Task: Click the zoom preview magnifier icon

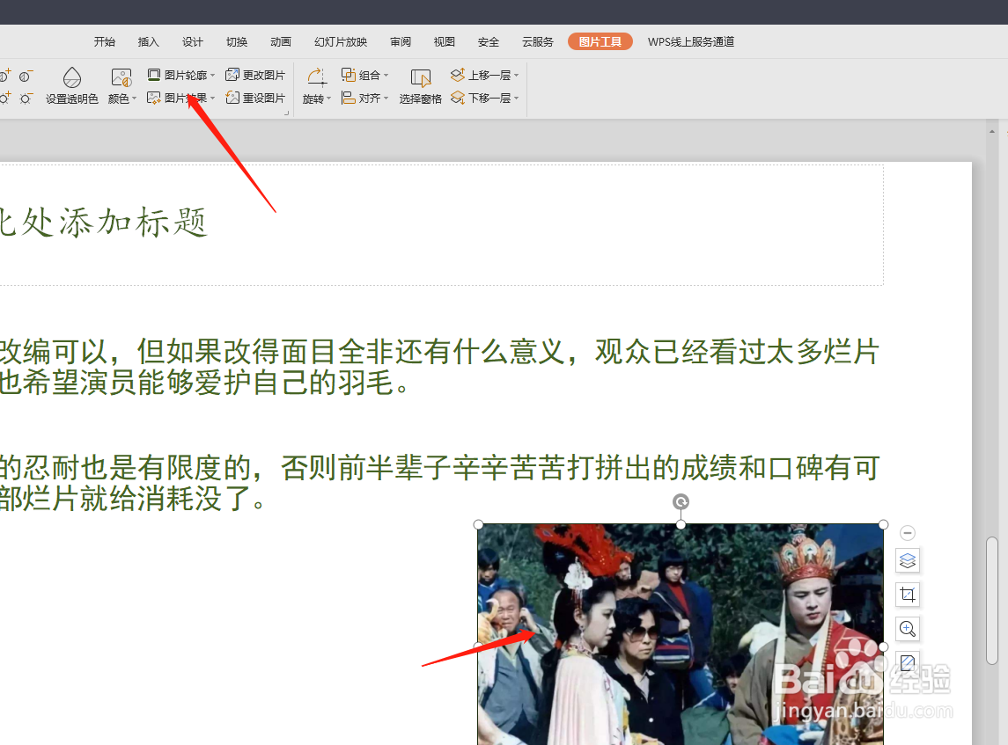Action: click(x=907, y=629)
